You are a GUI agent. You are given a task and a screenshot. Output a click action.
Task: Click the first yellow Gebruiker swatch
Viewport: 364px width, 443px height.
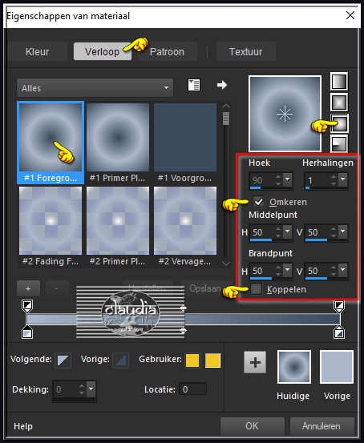(x=192, y=360)
